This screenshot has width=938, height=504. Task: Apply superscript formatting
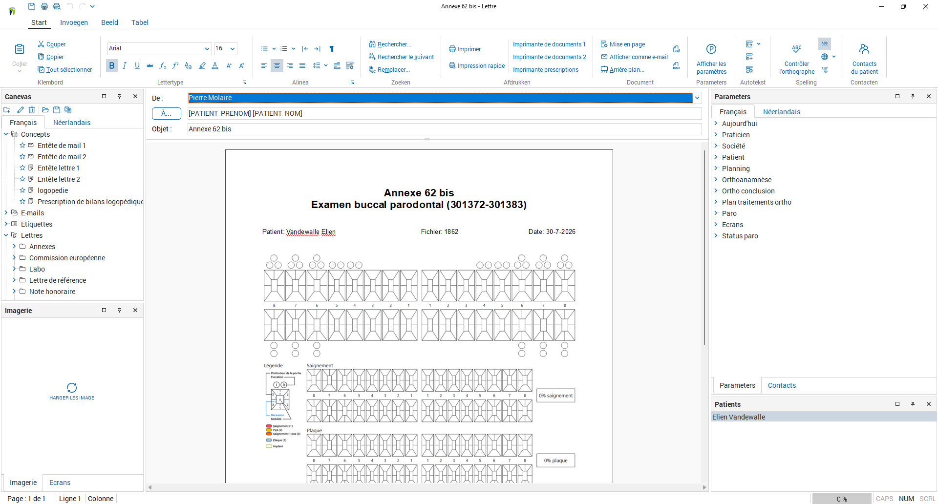(175, 65)
